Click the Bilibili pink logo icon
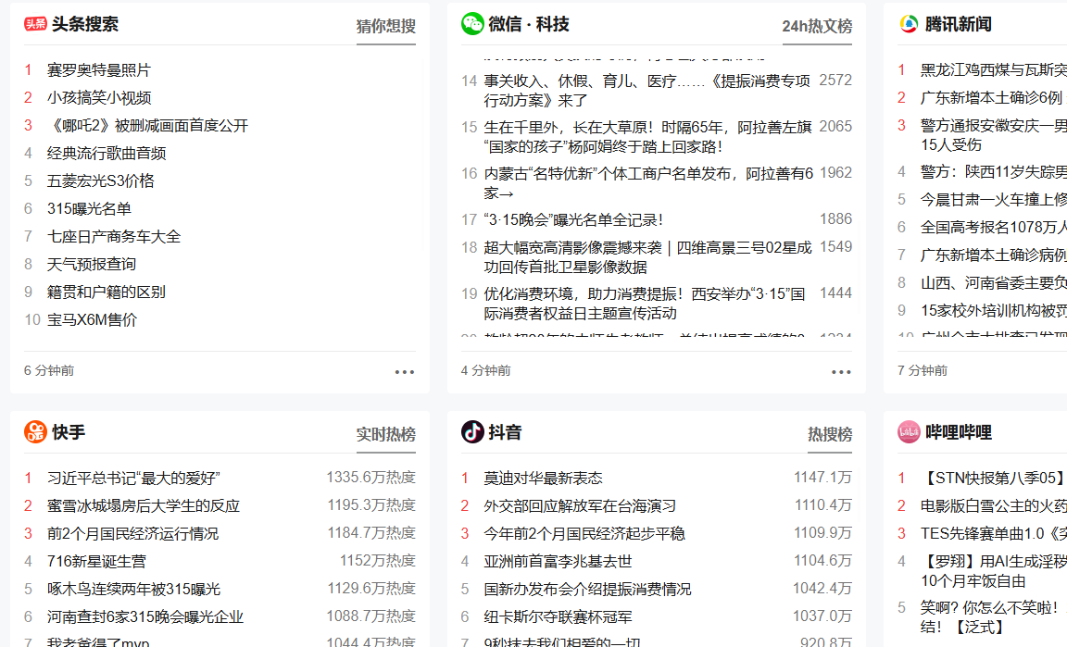This screenshot has width=1067, height=647. point(909,432)
